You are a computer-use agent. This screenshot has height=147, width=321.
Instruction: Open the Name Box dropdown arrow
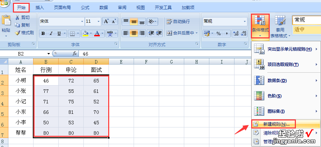tap(48, 54)
